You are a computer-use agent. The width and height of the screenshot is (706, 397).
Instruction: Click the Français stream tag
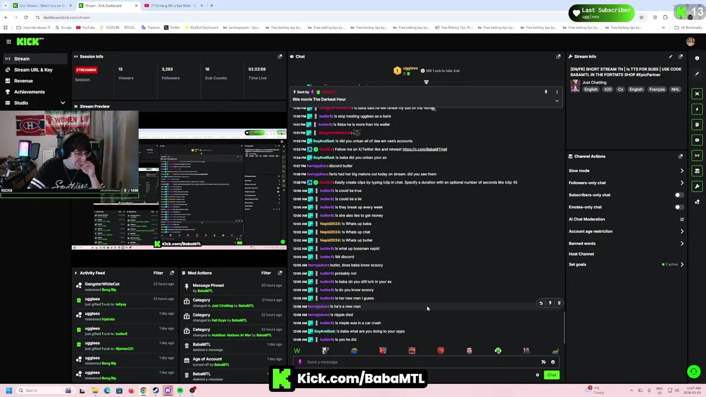click(657, 89)
